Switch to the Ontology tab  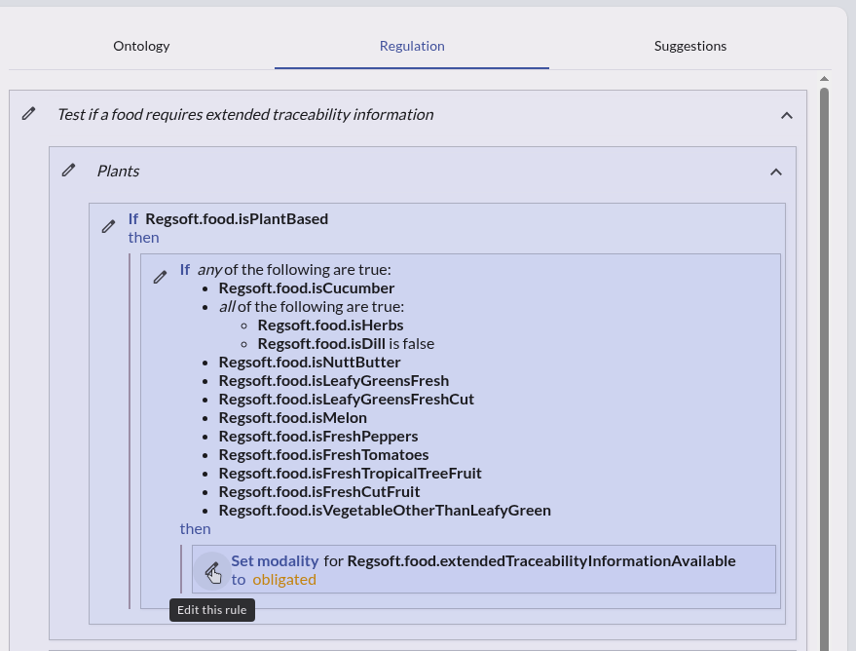point(141,46)
